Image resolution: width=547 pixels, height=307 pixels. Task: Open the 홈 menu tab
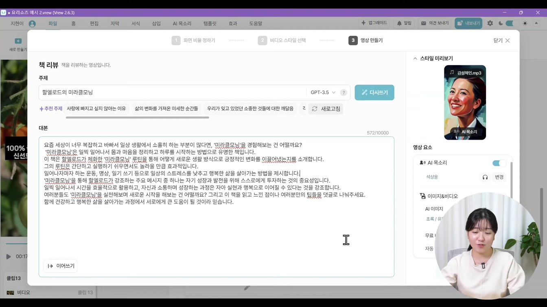[73, 24]
